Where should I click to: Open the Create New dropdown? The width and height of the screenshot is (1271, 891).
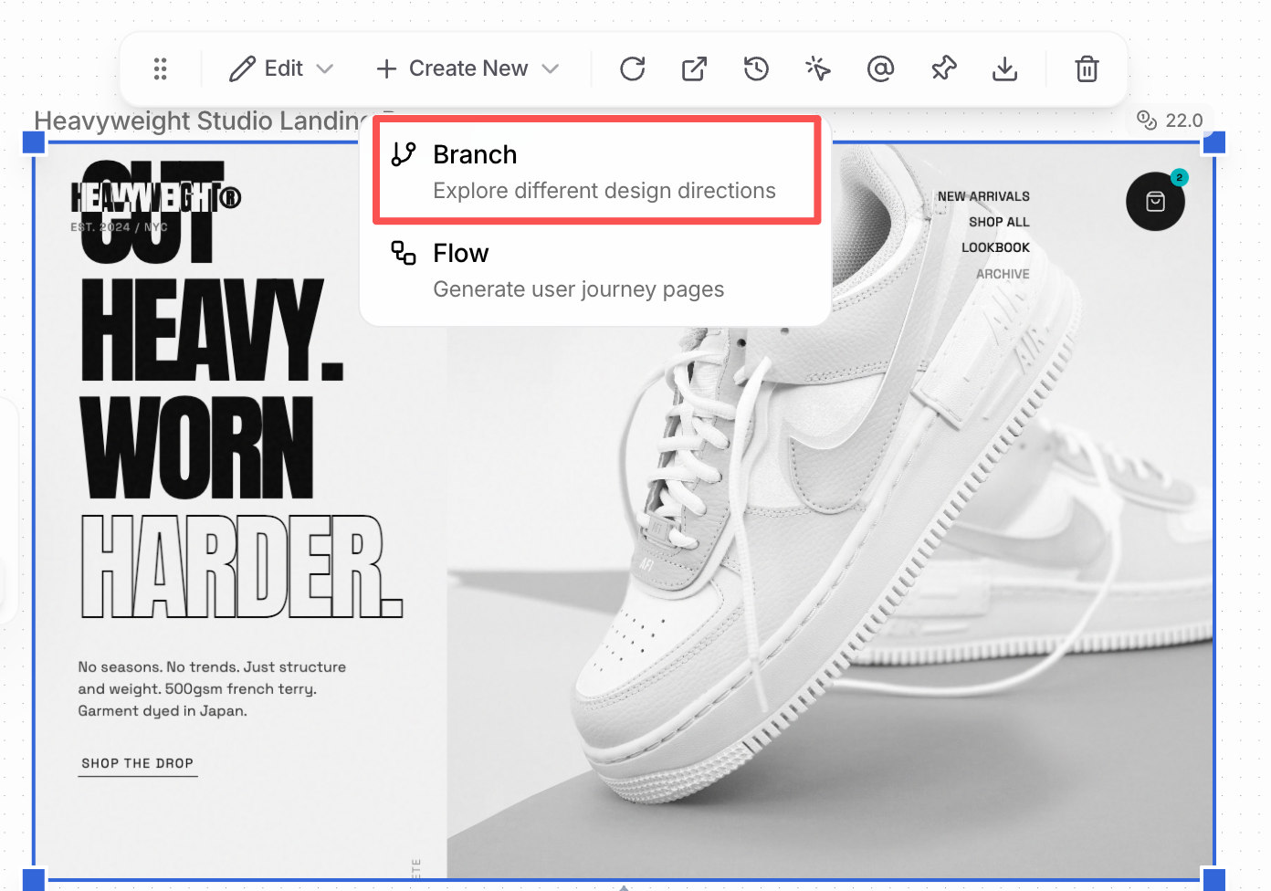tap(467, 68)
